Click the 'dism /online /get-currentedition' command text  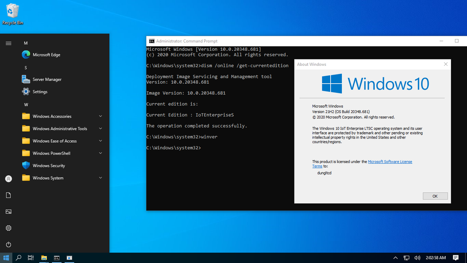click(245, 66)
